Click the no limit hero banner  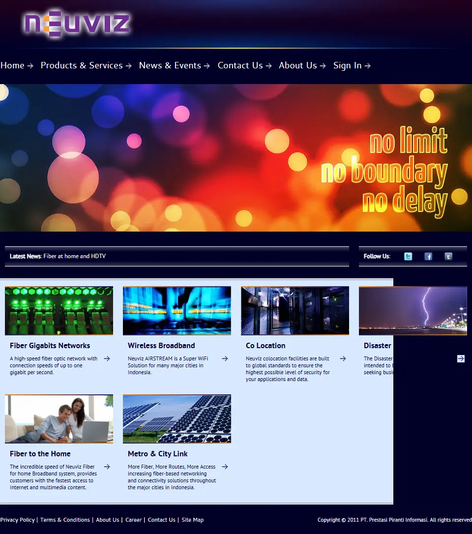[x=236, y=158]
